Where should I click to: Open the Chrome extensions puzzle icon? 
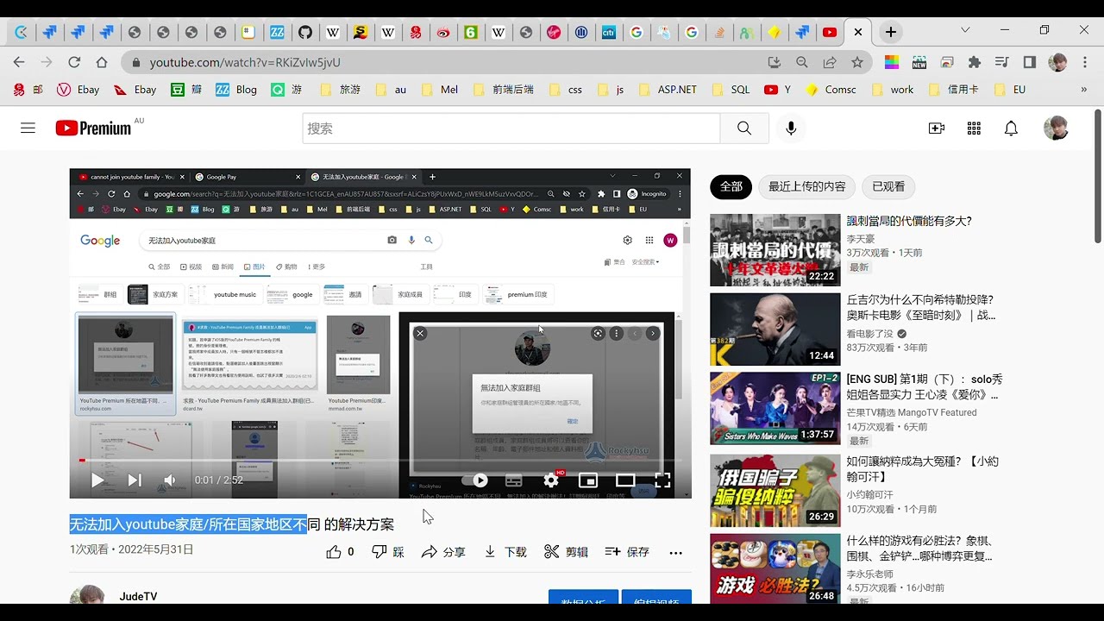tap(975, 62)
